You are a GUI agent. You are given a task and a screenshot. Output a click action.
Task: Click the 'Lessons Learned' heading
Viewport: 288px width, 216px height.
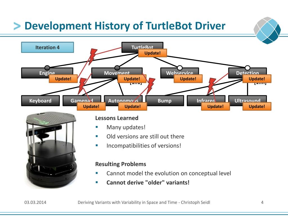coord(117,118)
